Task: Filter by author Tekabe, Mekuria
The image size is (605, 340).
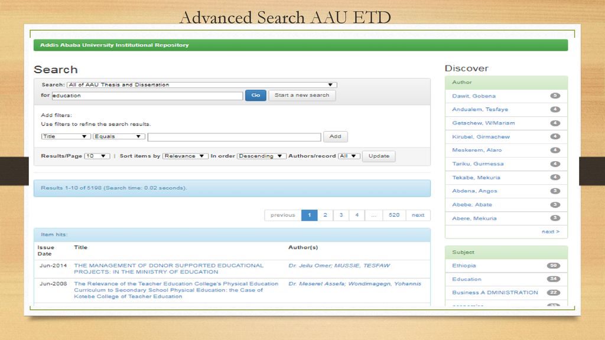Action: [x=476, y=178]
